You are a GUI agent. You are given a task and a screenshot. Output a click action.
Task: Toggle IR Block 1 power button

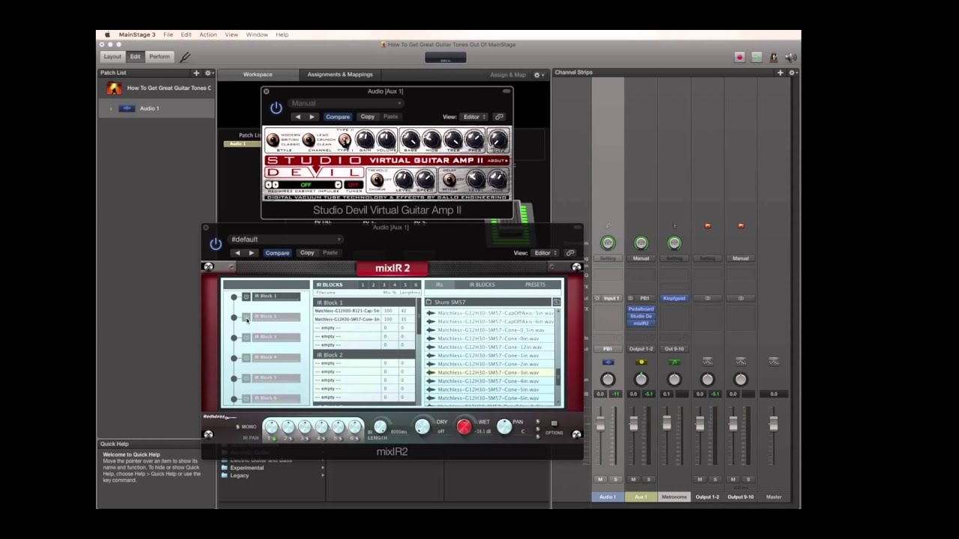tap(246, 296)
